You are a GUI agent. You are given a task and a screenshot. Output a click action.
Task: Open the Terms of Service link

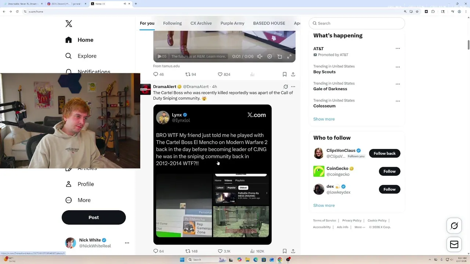325,220
